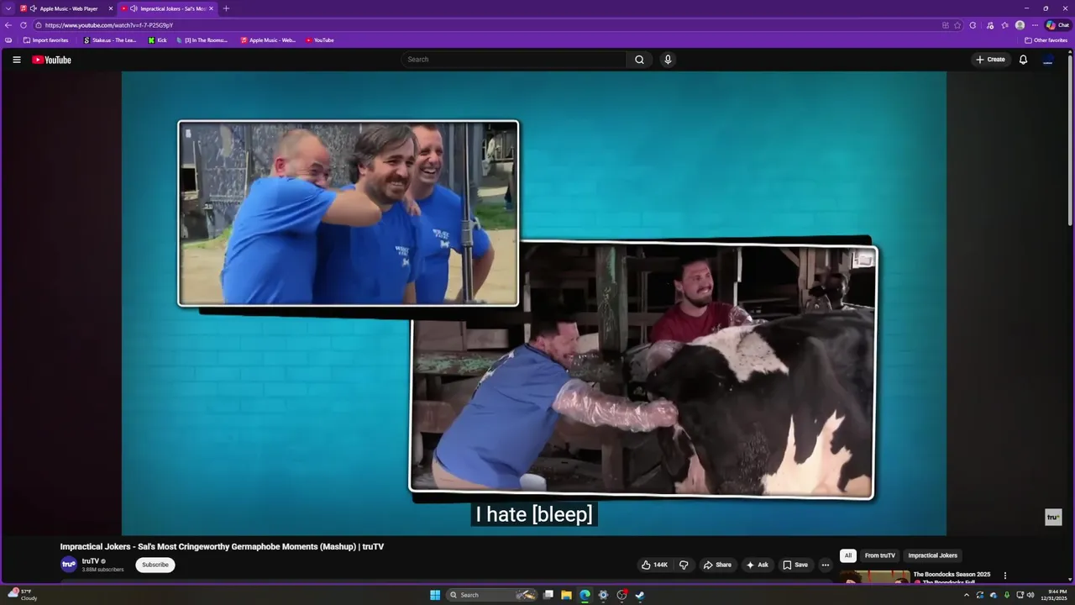Open YouTube bookmark in favorites bar
Screen dimensions: 1075x605
pyautogui.click(x=320, y=40)
